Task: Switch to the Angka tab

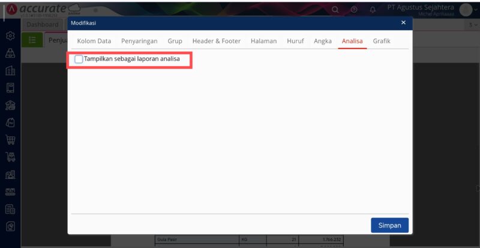Action: (323, 41)
